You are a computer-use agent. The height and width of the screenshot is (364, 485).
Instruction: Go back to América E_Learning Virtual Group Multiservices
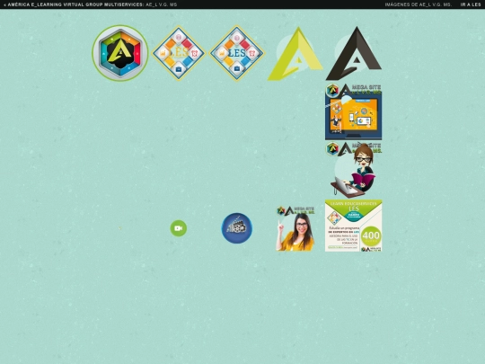point(91,4)
